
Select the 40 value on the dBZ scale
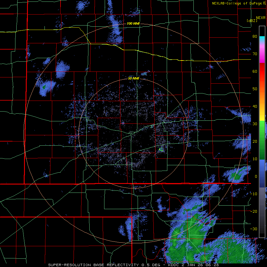(x=255, y=107)
